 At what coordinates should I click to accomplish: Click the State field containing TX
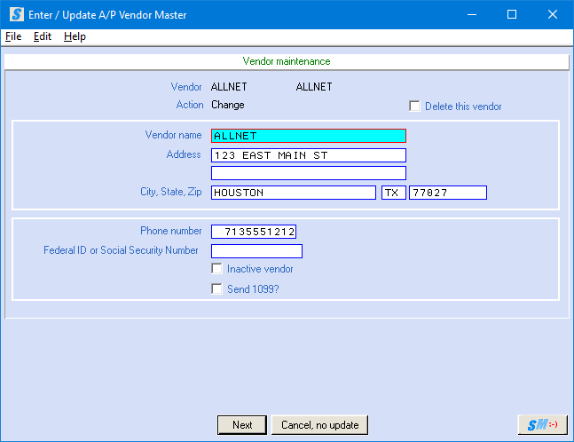(394, 193)
